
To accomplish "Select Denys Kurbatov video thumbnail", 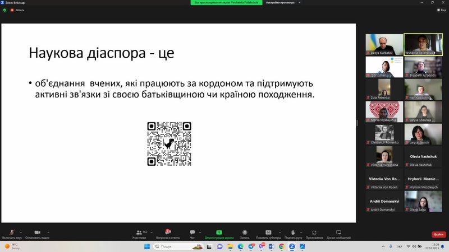I will click(384, 45).
